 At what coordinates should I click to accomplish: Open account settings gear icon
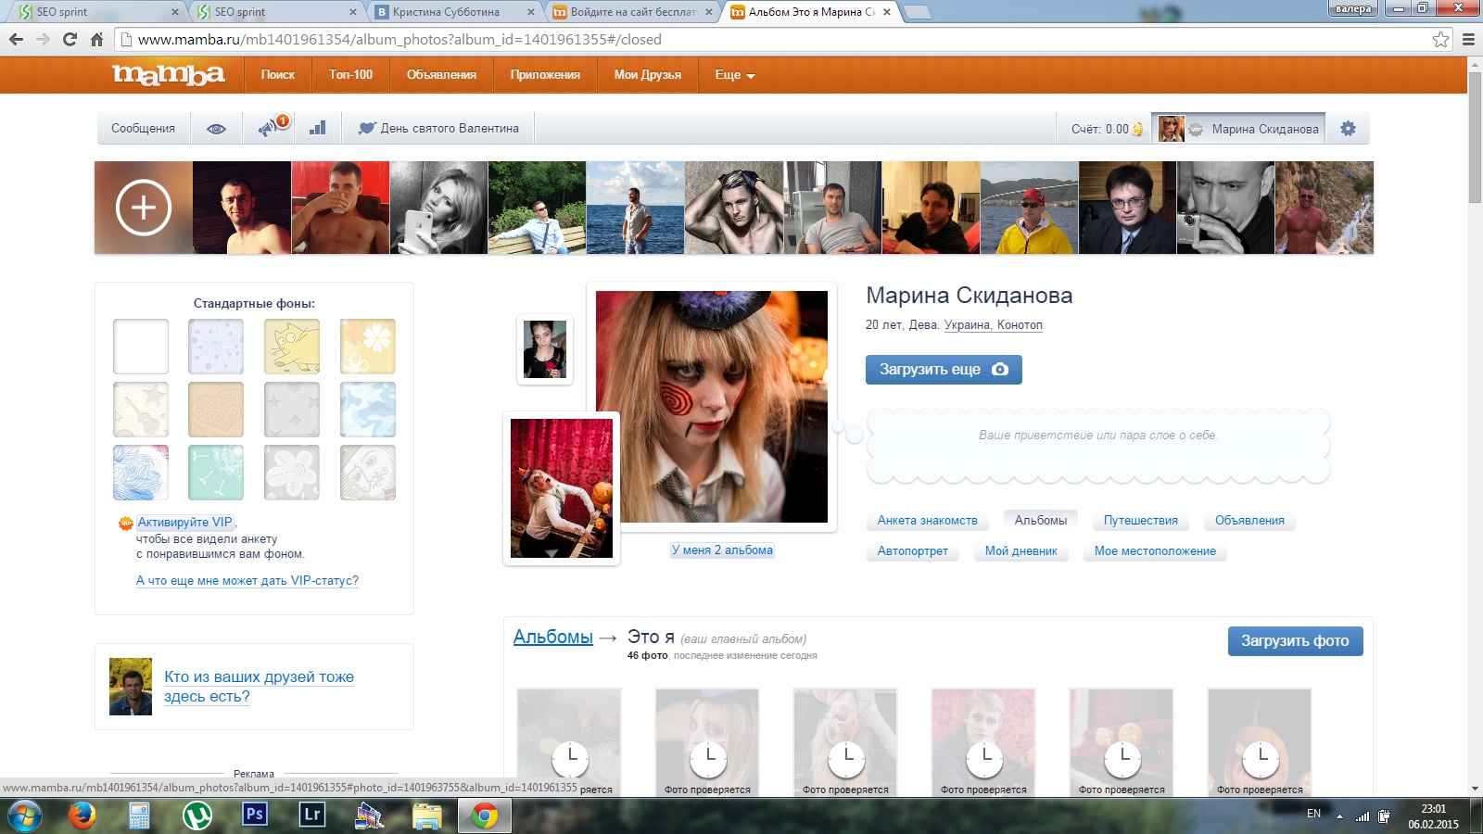click(1348, 129)
